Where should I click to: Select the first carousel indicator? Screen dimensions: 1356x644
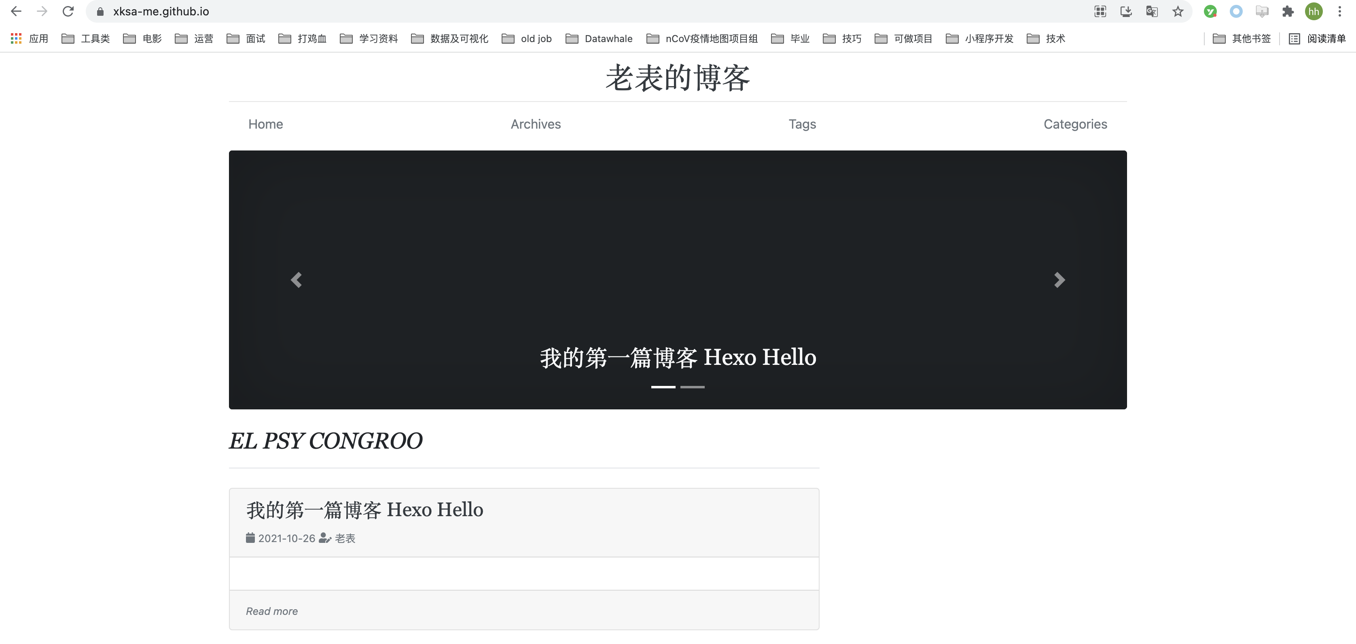663,387
